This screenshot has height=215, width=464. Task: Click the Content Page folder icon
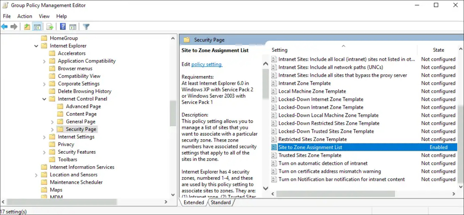coord(60,114)
